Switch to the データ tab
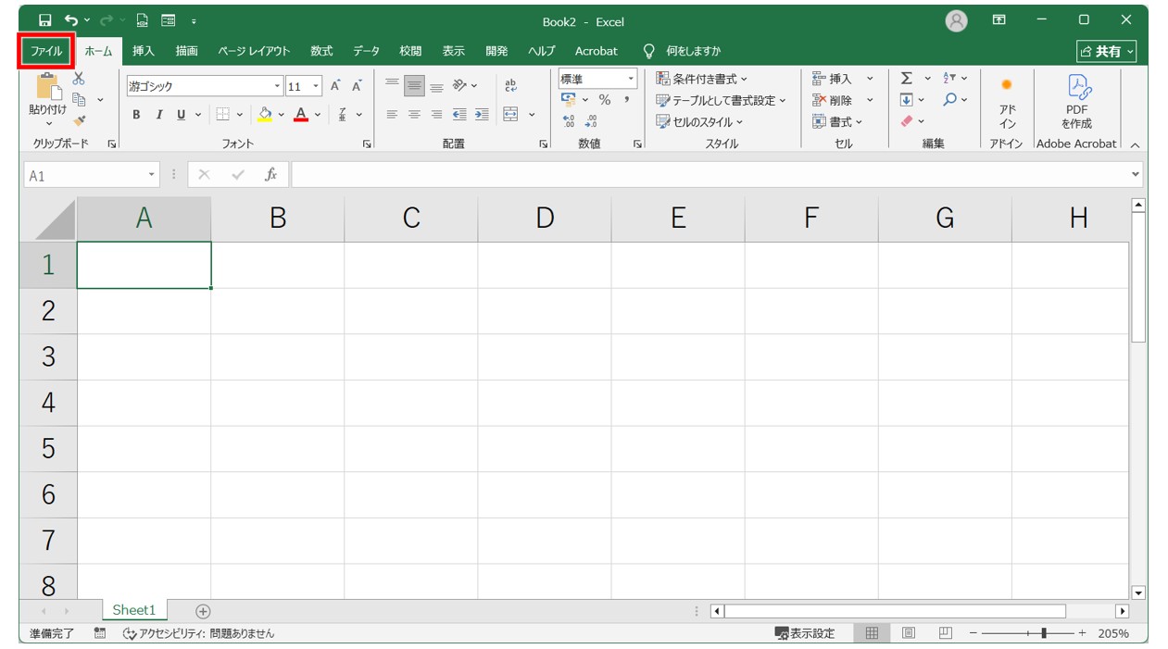 366,51
